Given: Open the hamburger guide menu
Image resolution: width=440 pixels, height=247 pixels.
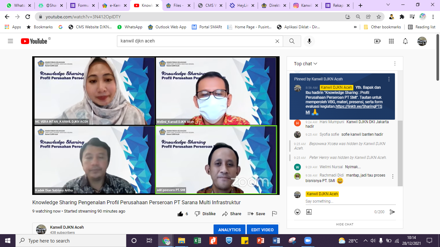Looking at the screenshot, I should (x=10, y=41).
